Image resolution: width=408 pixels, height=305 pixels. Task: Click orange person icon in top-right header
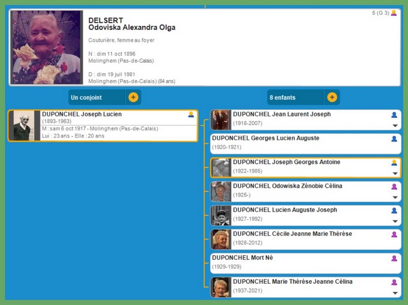[x=394, y=13]
